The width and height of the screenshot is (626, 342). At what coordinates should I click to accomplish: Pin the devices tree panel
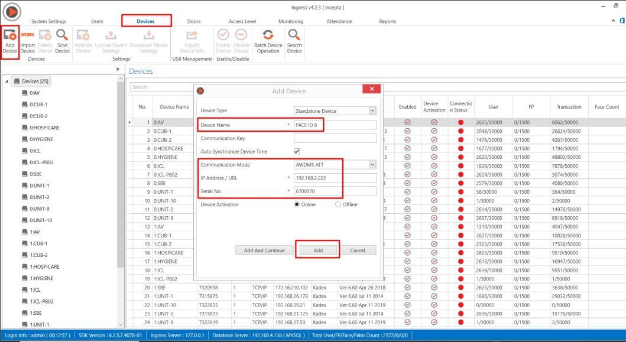[118, 70]
